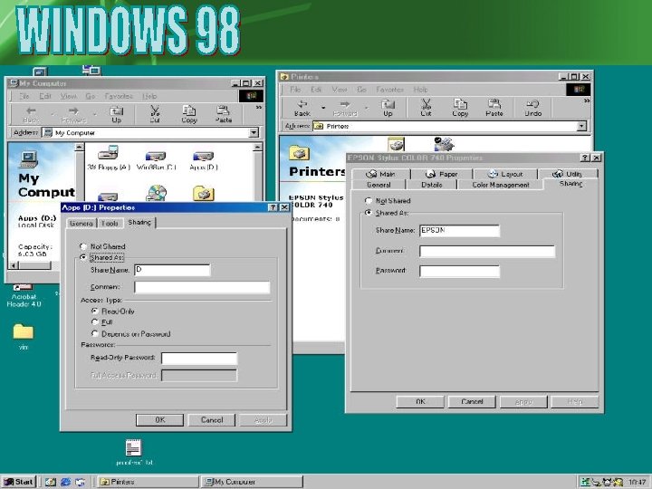Click Read-Only Password field
The image size is (652, 489).
pyautogui.click(x=199, y=358)
